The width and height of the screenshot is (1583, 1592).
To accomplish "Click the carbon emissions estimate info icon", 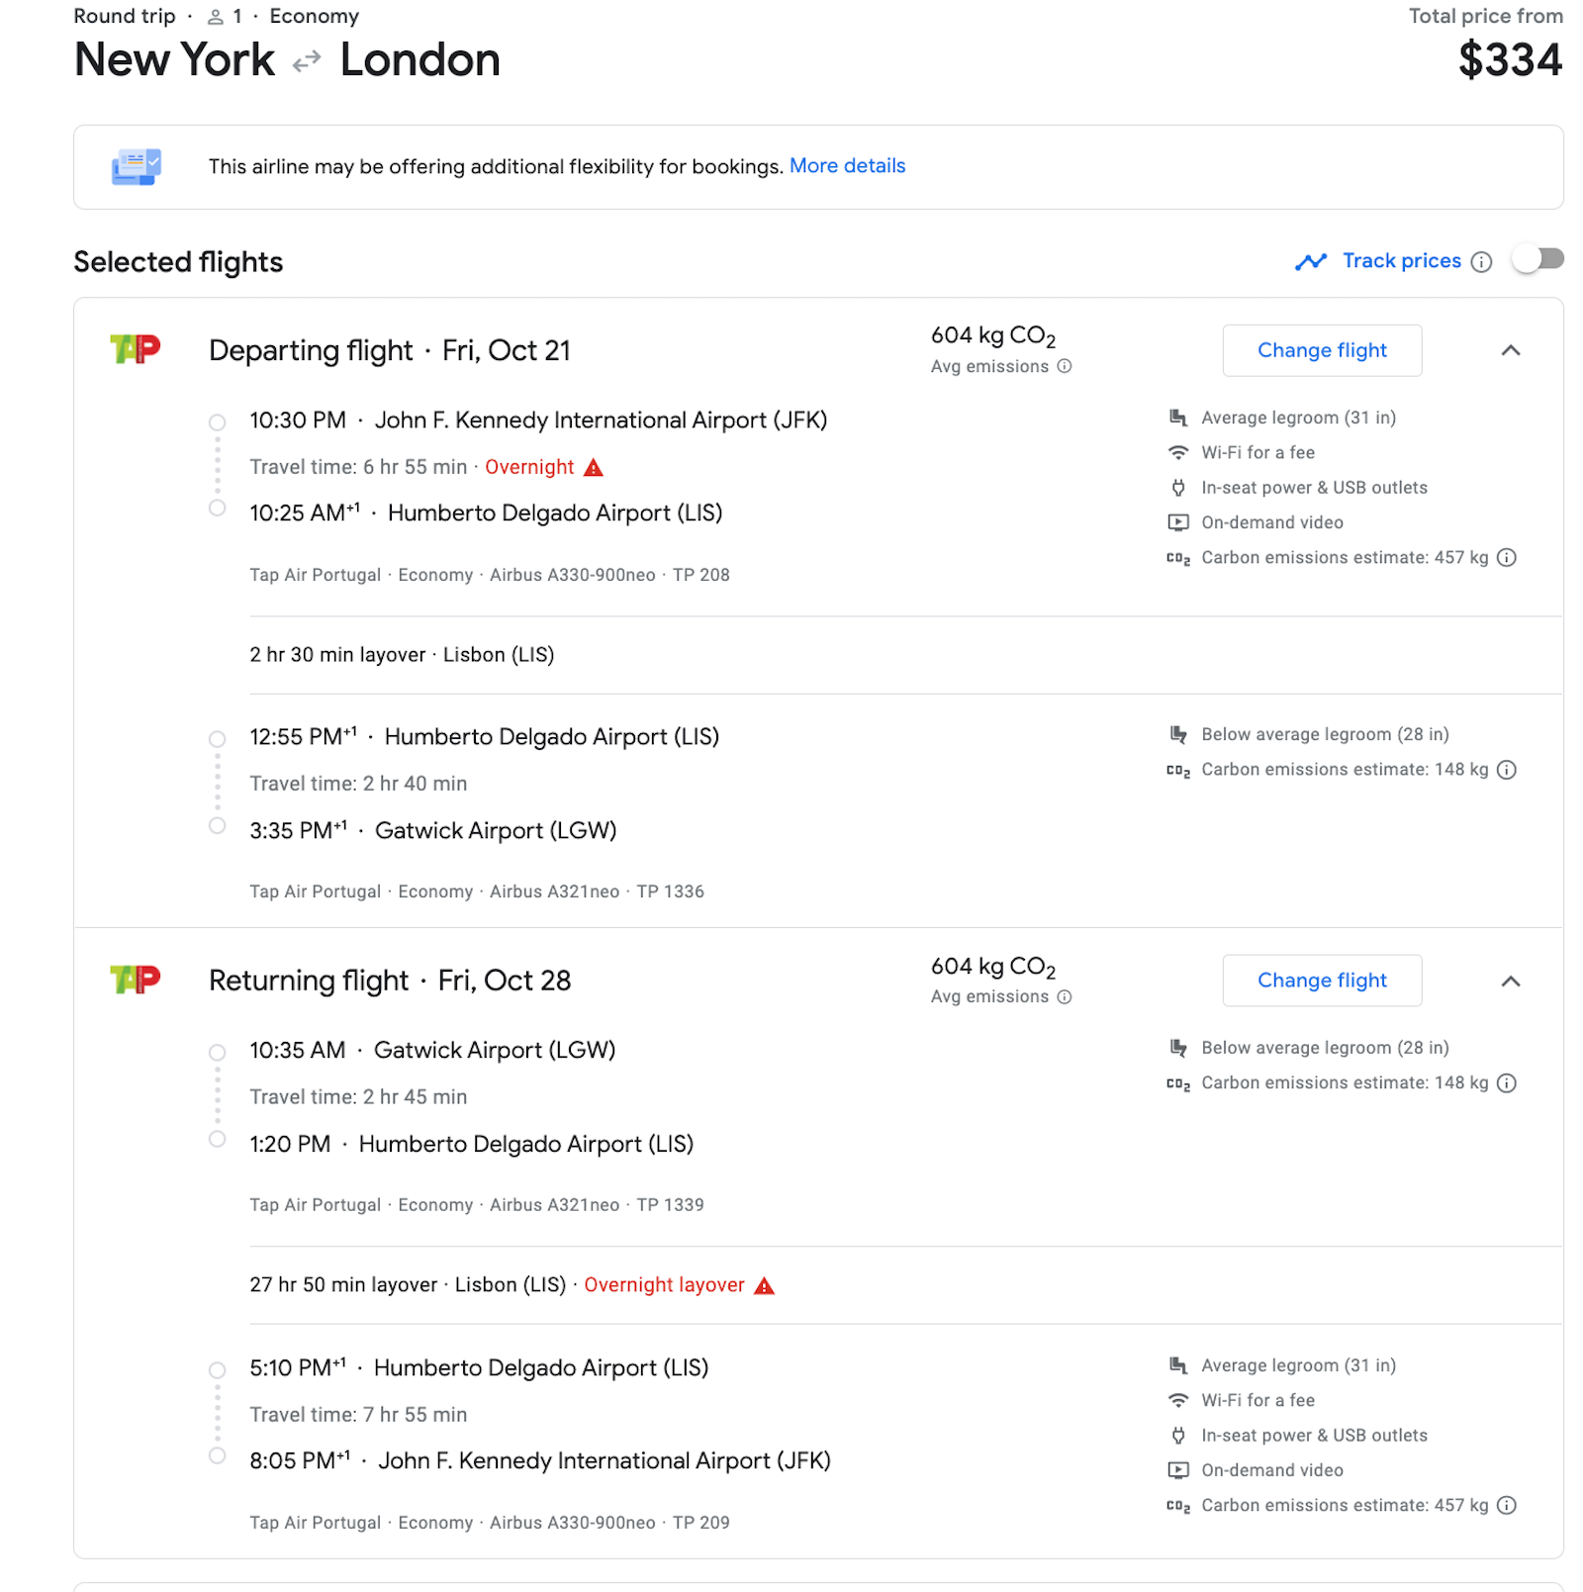I will (x=1506, y=557).
